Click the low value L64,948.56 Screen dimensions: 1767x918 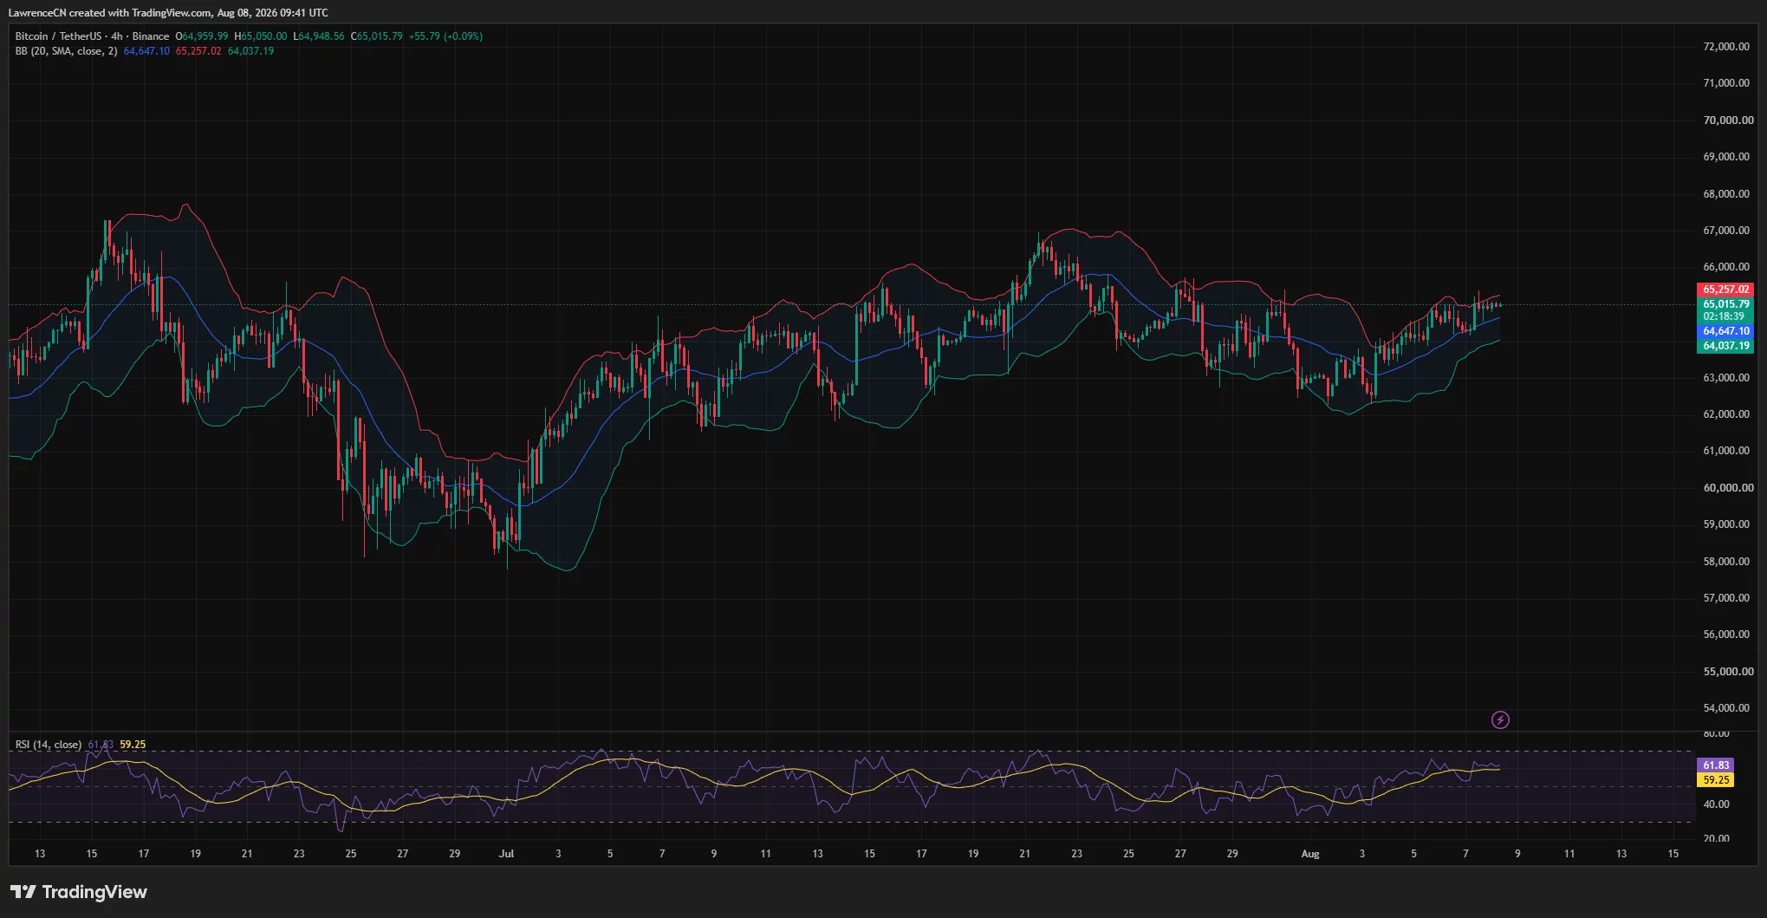319,36
